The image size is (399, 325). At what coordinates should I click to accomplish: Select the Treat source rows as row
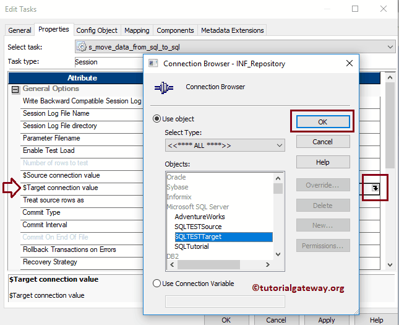(82, 200)
